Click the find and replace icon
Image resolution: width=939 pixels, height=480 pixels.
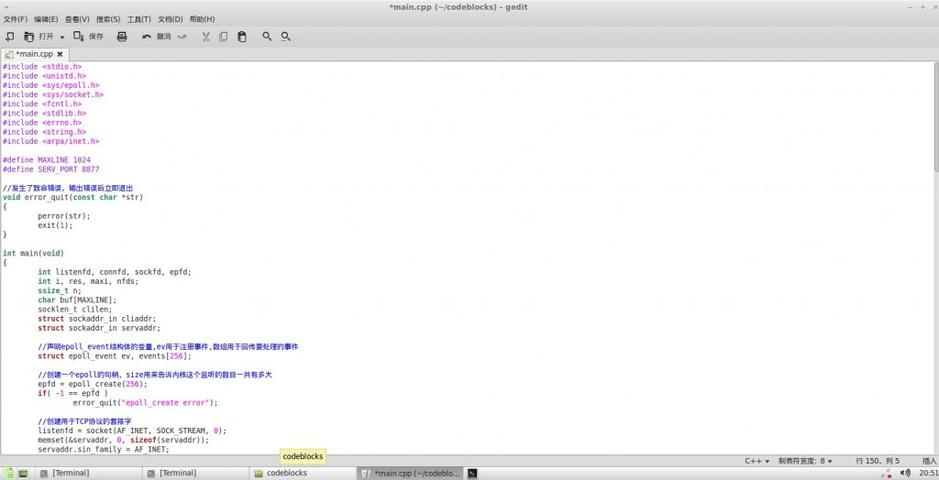(285, 37)
